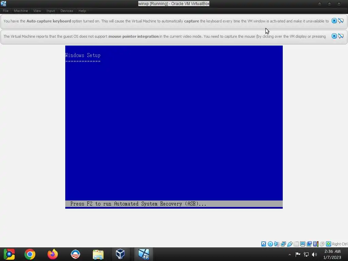
Task: Open the Machine menu
Action: (21, 11)
